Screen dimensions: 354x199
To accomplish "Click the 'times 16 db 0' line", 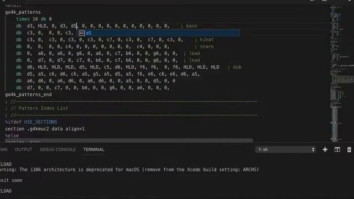I will point(34,19).
